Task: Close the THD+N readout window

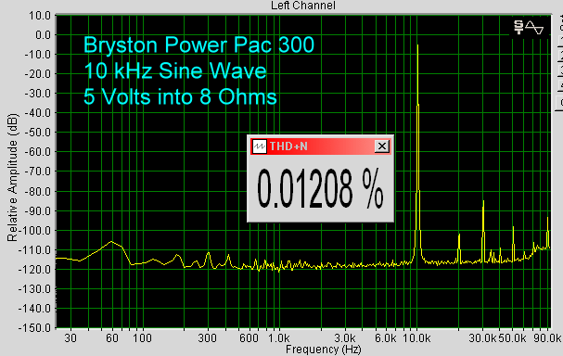Action: 382,146
